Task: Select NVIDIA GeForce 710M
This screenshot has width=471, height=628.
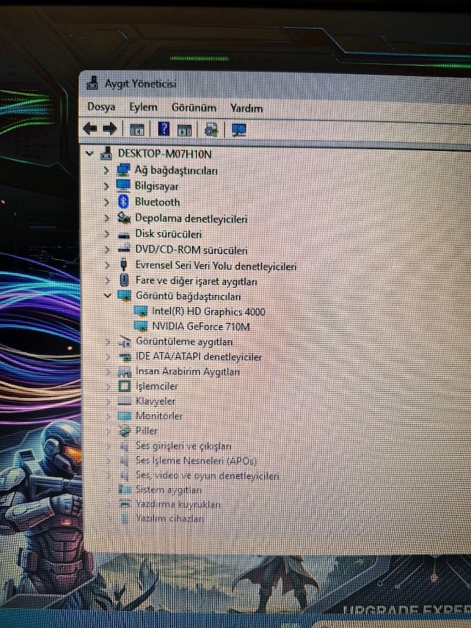Action: 201,326
